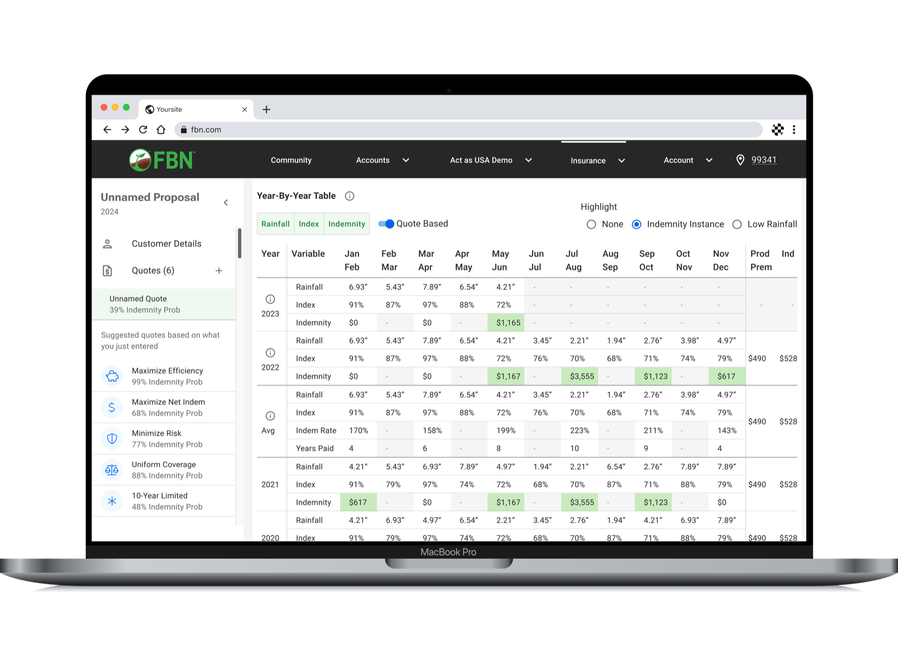Screen dimensions: 898x667
Task: Show info for Year-By-Year Table
Action: 350,196
